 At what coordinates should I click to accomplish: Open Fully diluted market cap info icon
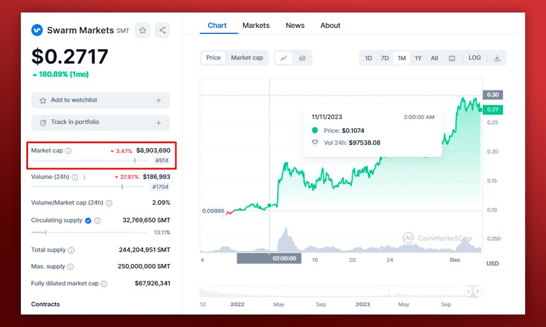pyautogui.click(x=104, y=284)
